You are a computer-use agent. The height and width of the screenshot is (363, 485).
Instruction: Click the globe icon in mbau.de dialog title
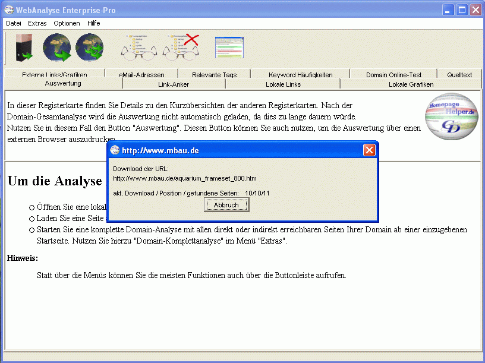pyautogui.click(x=115, y=150)
